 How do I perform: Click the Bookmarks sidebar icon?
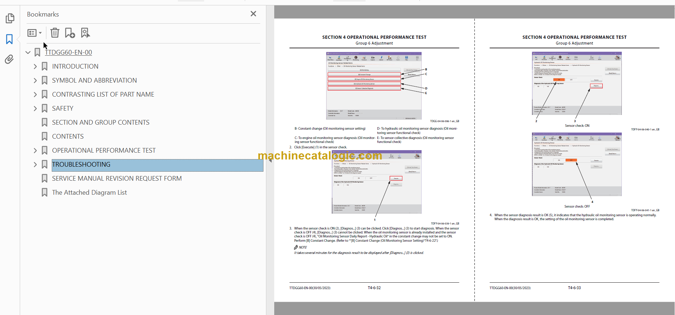click(10, 39)
